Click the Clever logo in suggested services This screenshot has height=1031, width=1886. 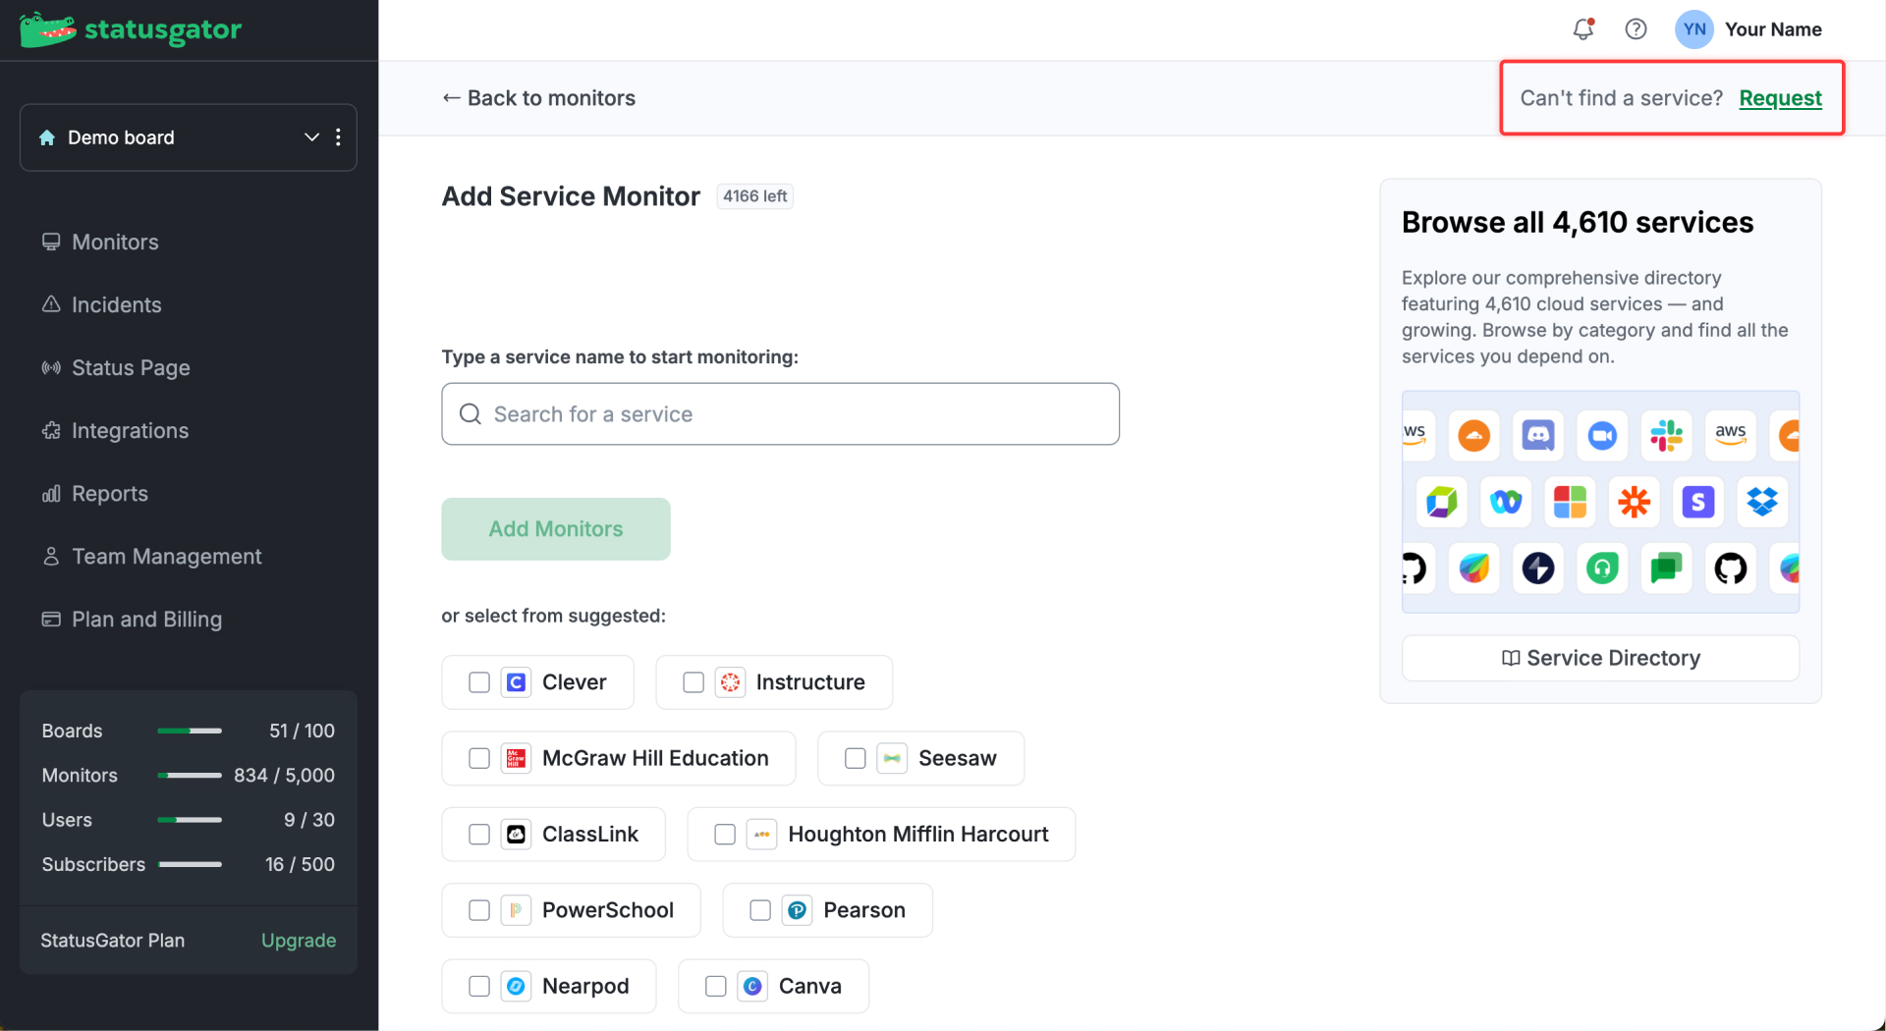(x=516, y=682)
